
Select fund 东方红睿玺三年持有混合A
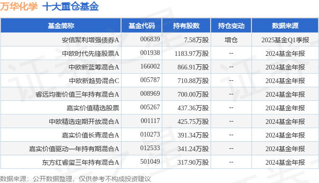tap(81, 162)
